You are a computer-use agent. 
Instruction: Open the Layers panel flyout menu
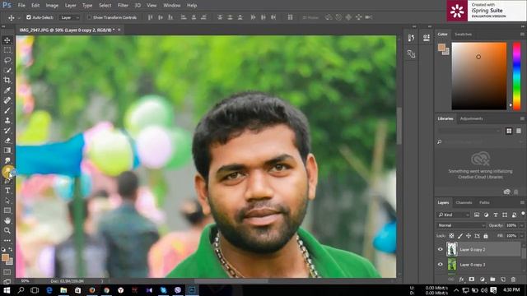pyautogui.click(x=522, y=202)
